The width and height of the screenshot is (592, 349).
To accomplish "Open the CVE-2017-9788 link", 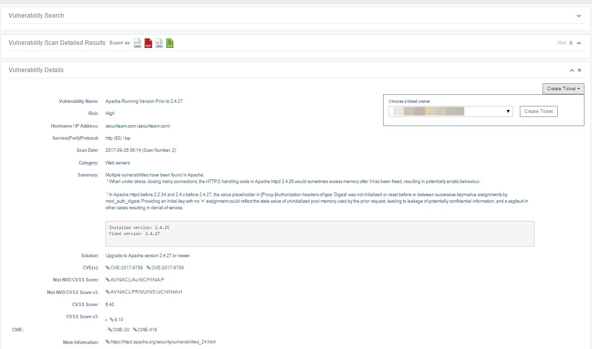I will (127, 268).
